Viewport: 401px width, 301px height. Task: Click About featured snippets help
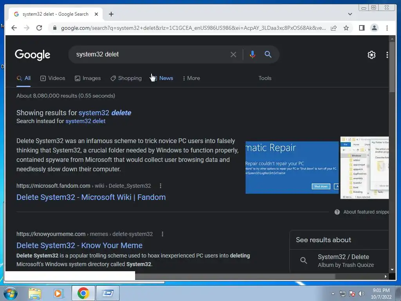(x=361, y=212)
